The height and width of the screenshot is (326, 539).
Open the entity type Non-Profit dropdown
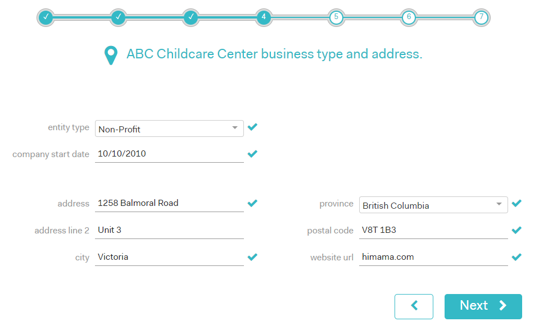point(169,128)
